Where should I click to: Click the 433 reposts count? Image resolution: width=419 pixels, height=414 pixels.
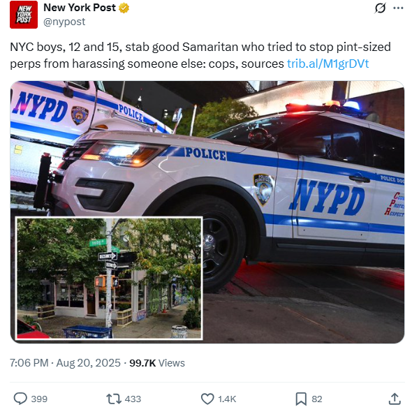[x=133, y=399]
